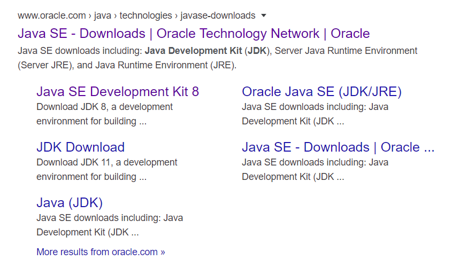This screenshot has height=276, width=460.
Task: Click the snippet text 'Download JDK 11, a development'
Action: click(107, 162)
